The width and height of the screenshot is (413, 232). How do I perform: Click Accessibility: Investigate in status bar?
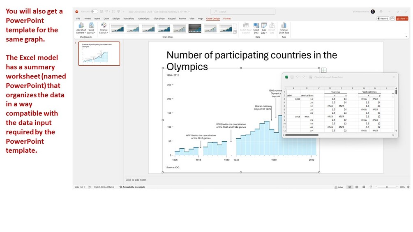click(132, 187)
